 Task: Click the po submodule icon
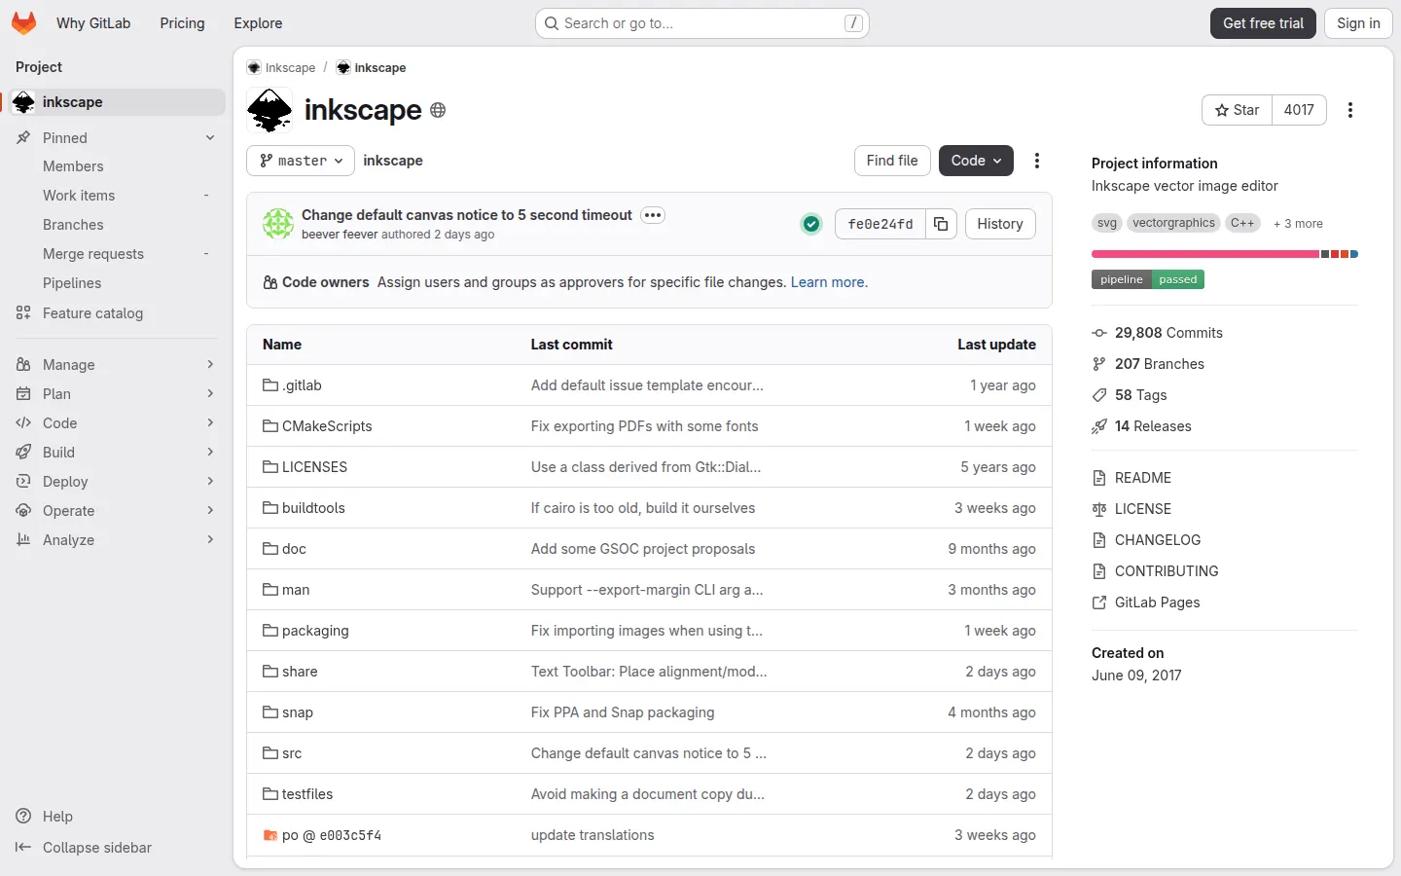270,835
